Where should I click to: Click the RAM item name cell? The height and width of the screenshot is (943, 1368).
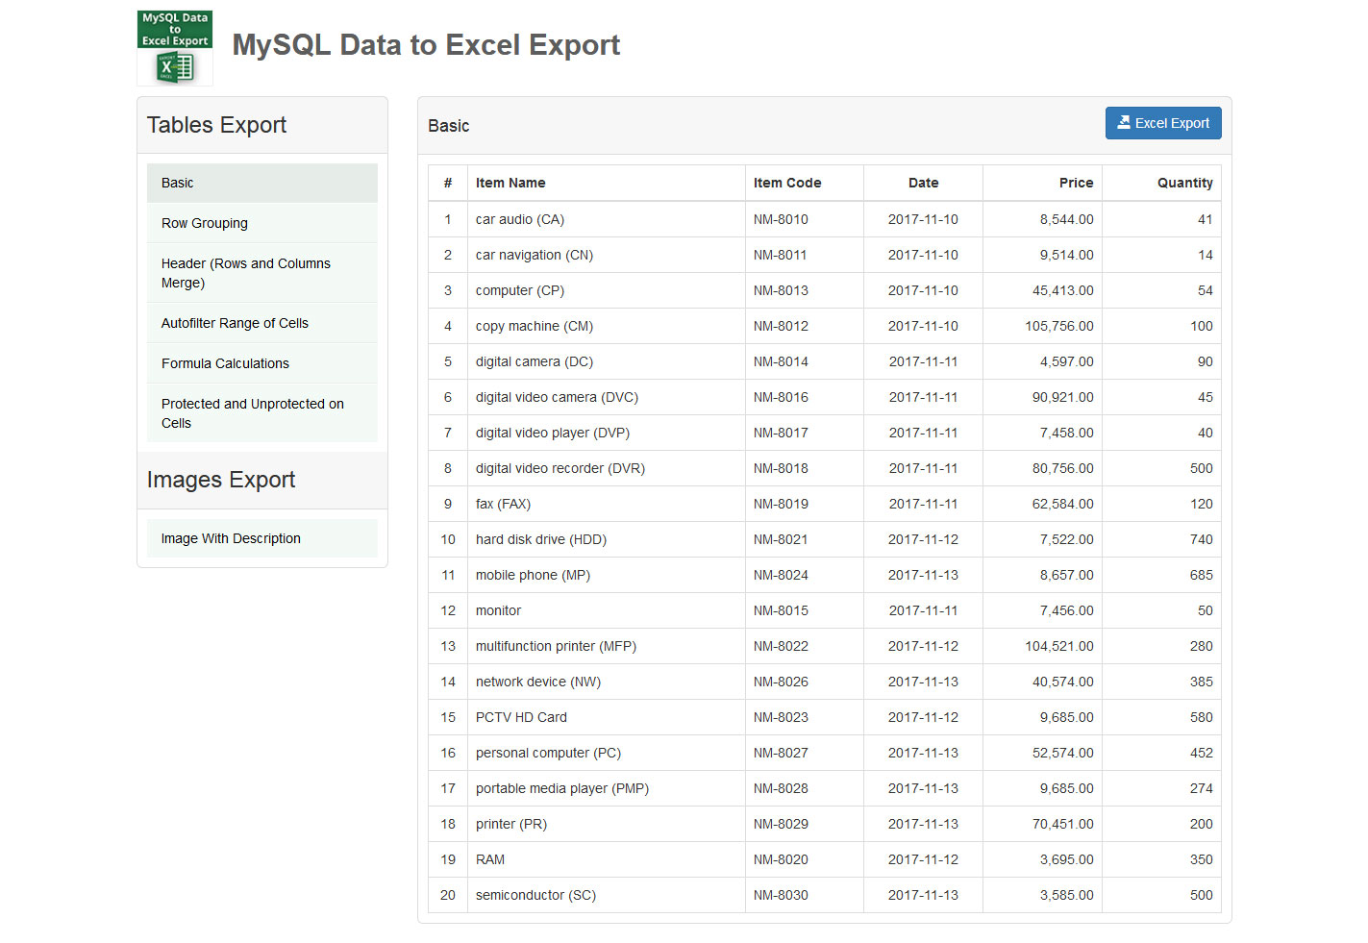pos(490,859)
